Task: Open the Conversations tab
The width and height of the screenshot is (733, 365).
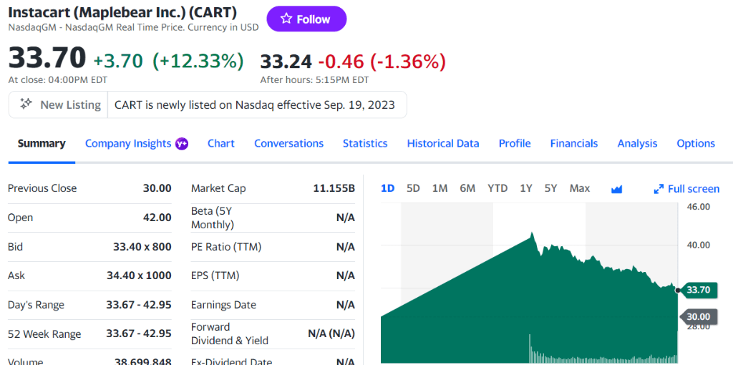Action: pyautogui.click(x=288, y=143)
